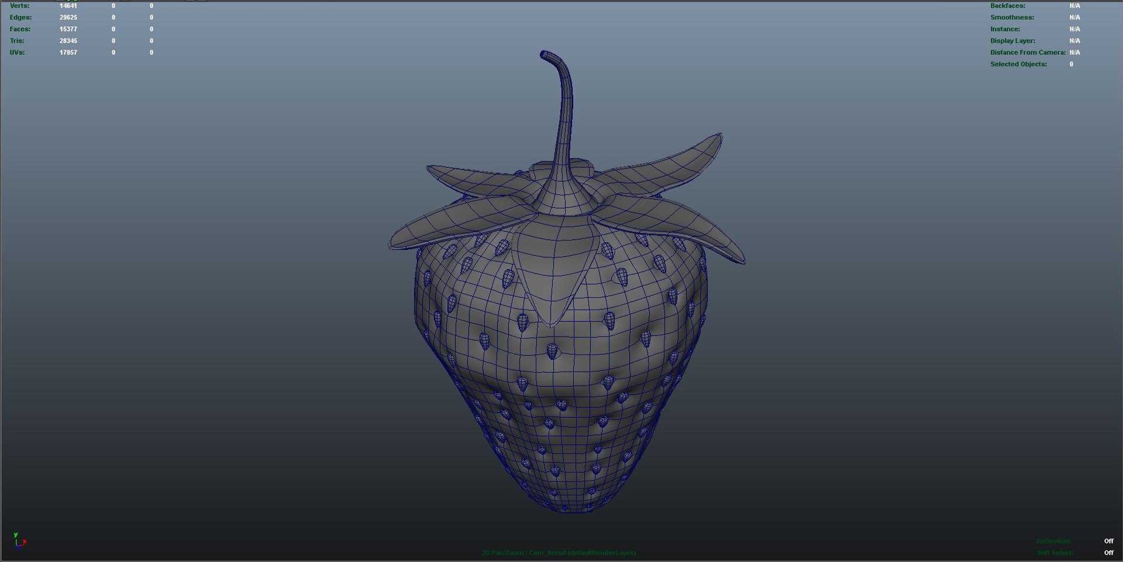The width and height of the screenshot is (1123, 562).
Task: Click the 'Soft Select:' HUD label
Action: [x=1055, y=553]
